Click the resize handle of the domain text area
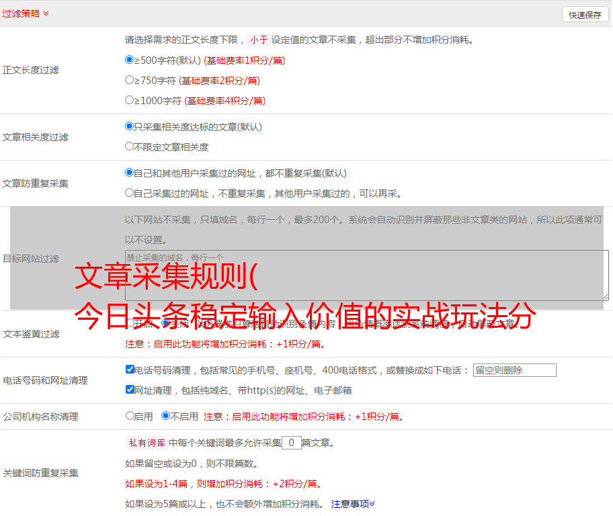This screenshot has width=613, height=516. tap(605, 296)
